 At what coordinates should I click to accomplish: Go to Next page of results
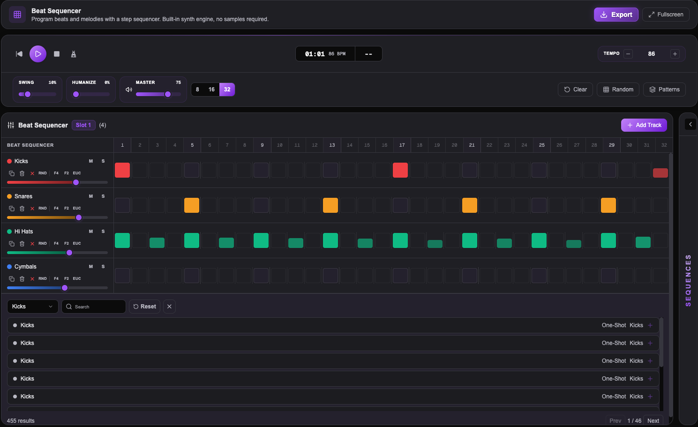pyautogui.click(x=653, y=421)
